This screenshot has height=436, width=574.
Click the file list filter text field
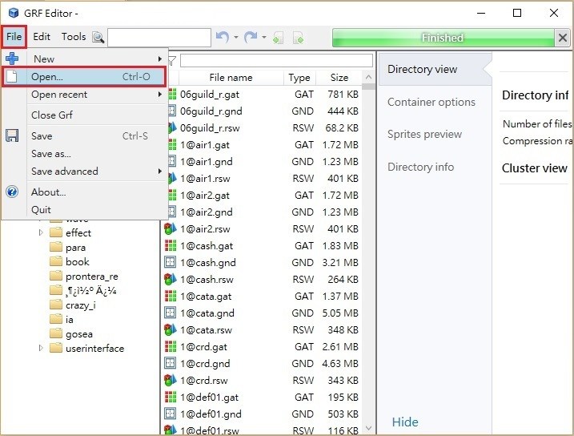point(276,60)
